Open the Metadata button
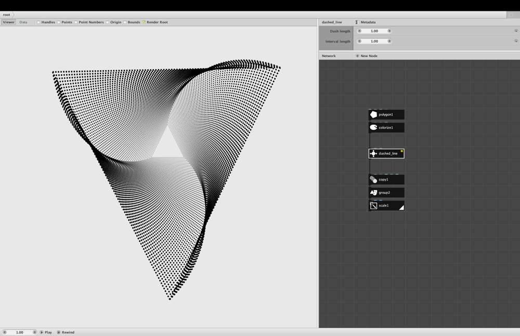520x336 pixels. [x=366, y=22]
